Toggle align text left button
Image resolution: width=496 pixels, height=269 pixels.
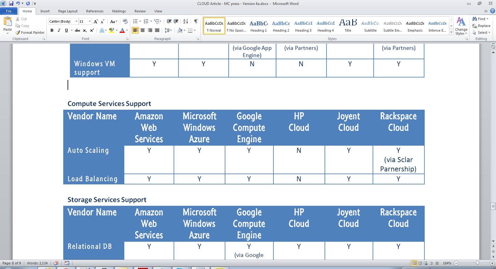(135, 30)
